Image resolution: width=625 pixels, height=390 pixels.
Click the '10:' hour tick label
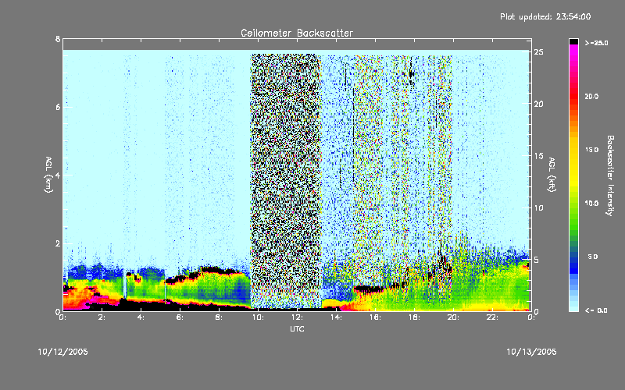(x=258, y=317)
